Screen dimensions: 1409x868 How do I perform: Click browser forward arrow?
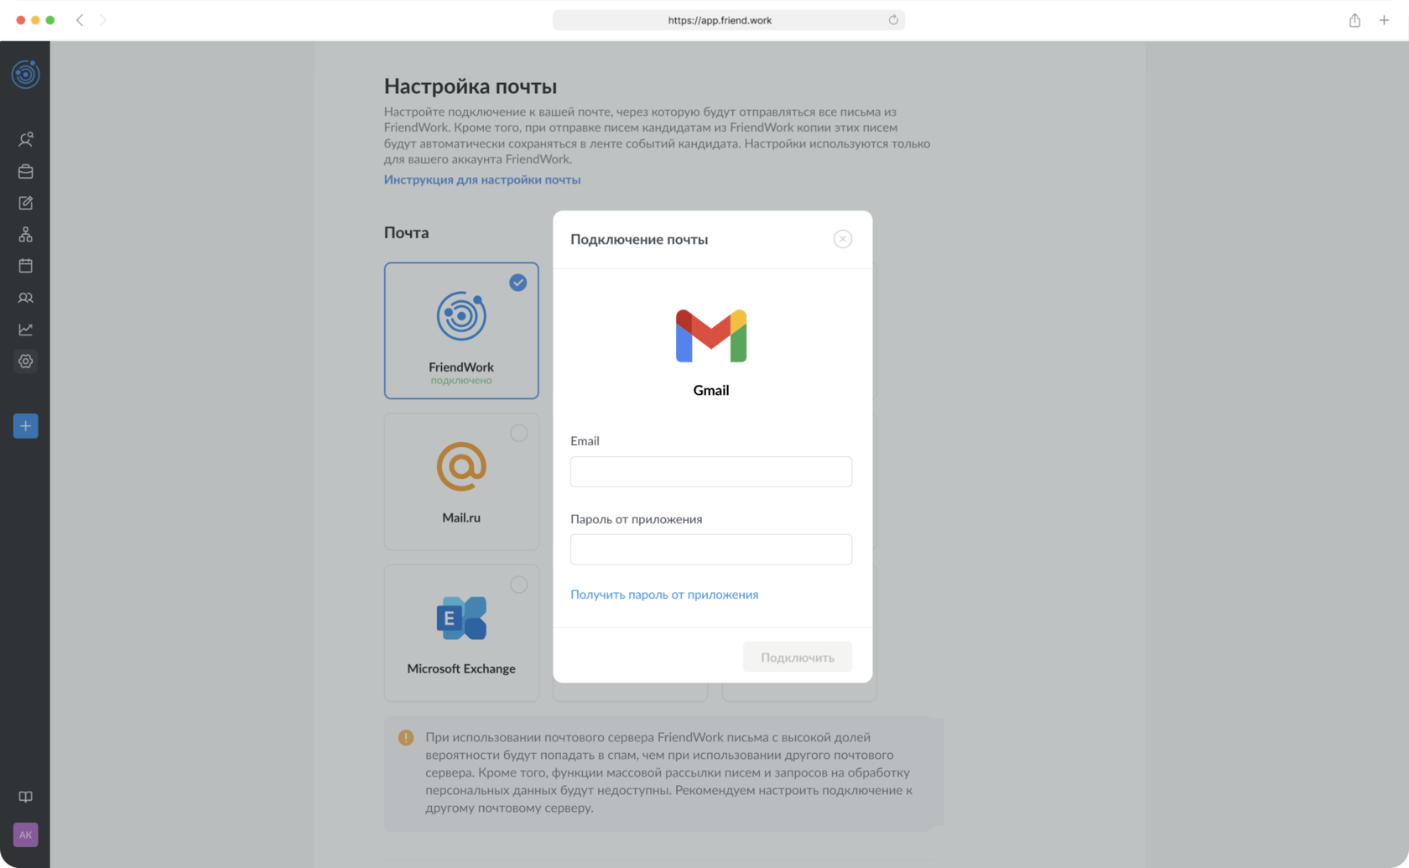click(x=102, y=20)
